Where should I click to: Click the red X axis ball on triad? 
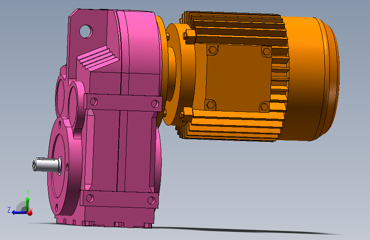30,213
